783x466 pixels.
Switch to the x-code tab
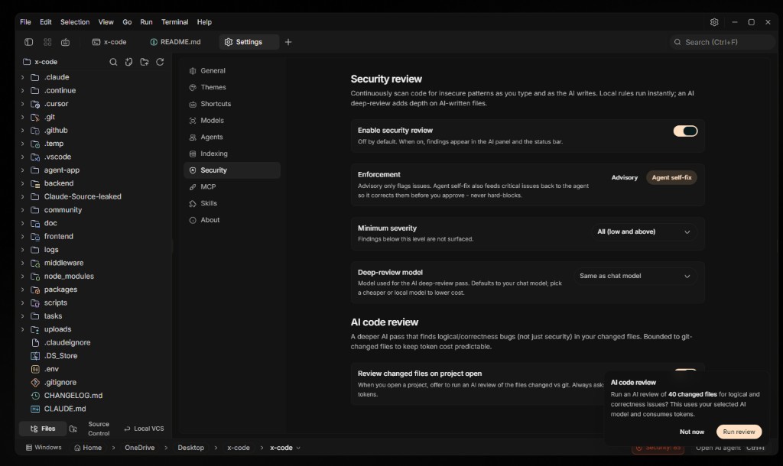click(x=109, y=42)
